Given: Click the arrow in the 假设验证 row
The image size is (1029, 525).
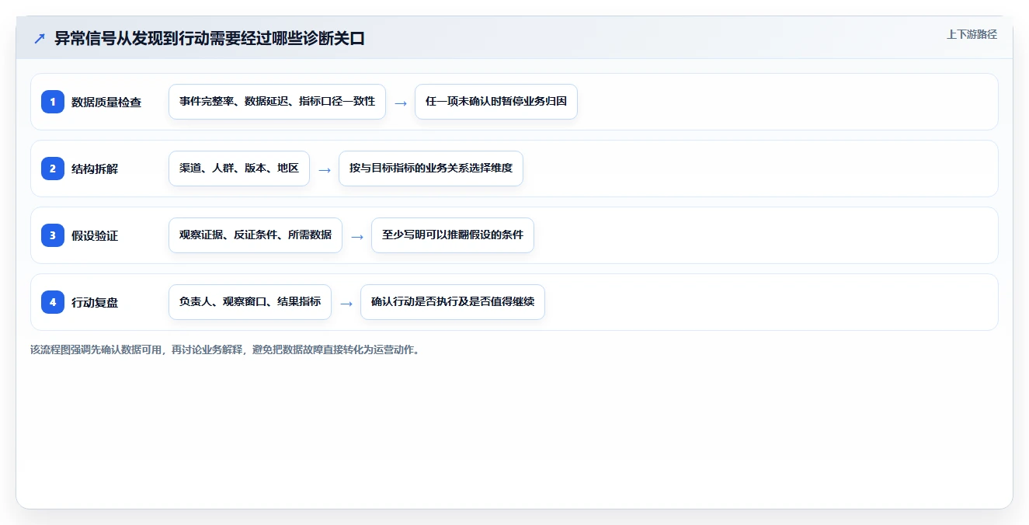Looking at the screenshot, I should tap(357, 236).
